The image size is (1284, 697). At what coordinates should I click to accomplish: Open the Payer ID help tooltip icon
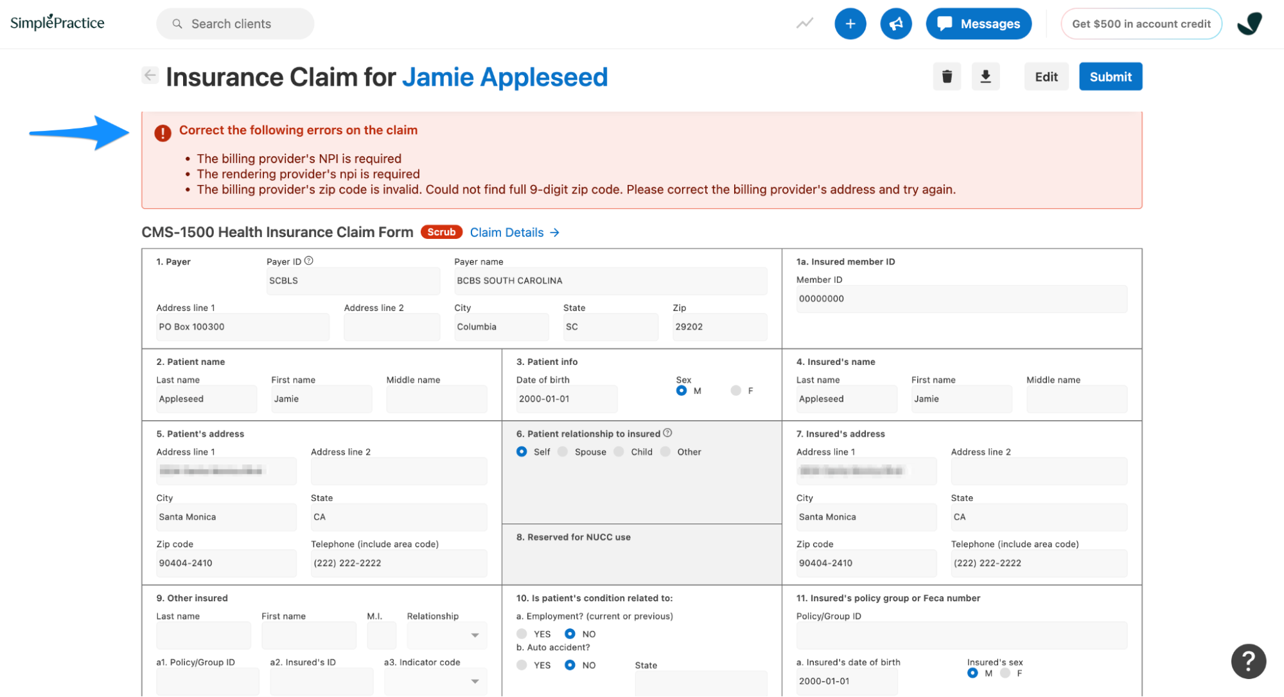309,260
